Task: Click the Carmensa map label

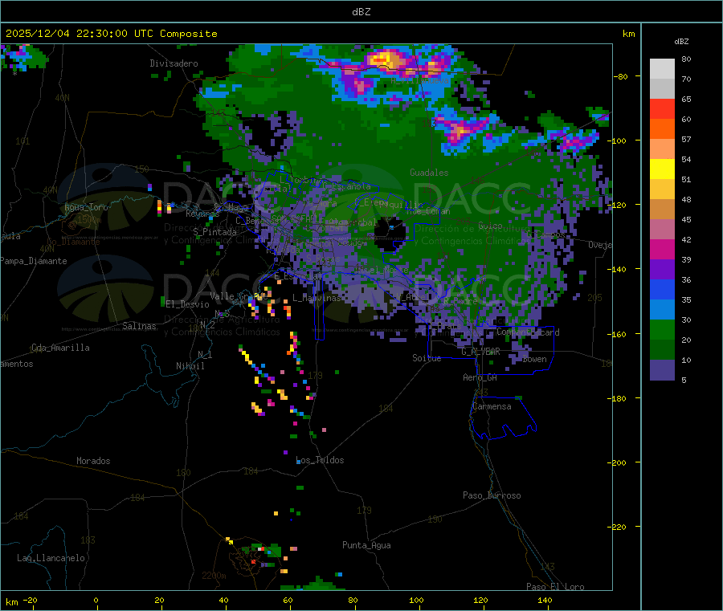Action: pyautogui.click(x=492, y=406)
